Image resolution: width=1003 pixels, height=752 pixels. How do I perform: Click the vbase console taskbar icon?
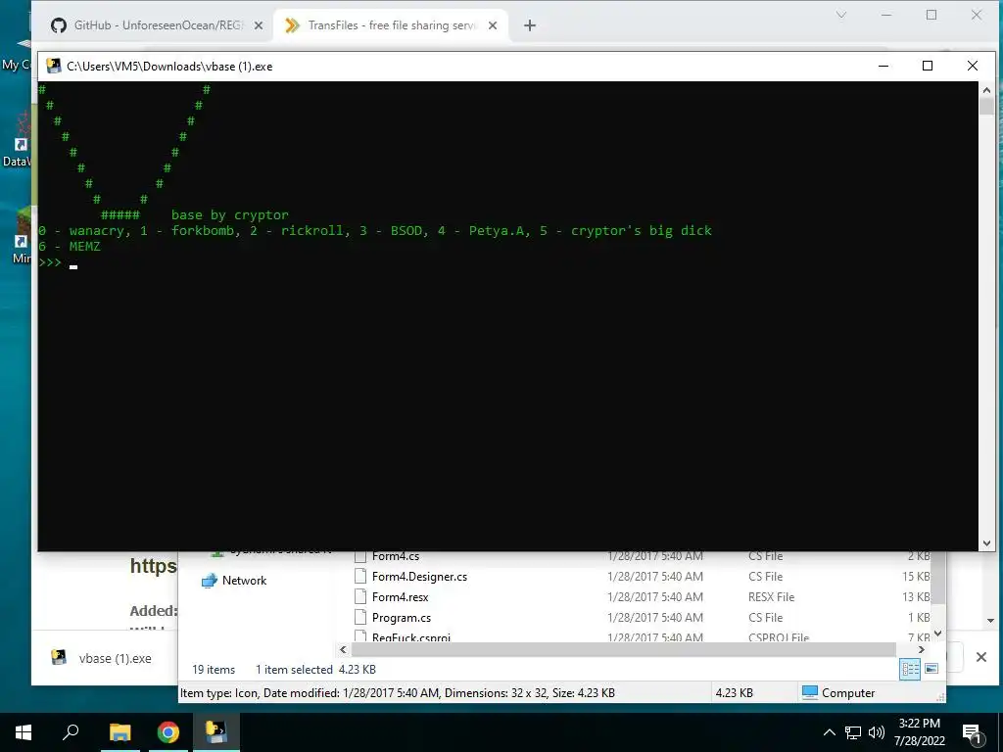[x=216, y=731]
